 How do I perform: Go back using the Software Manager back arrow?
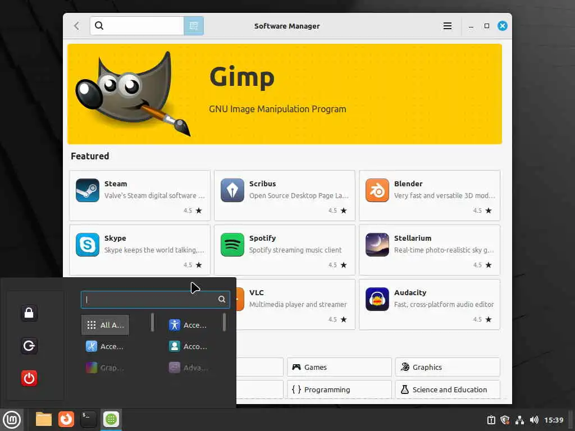click(76, 26)
